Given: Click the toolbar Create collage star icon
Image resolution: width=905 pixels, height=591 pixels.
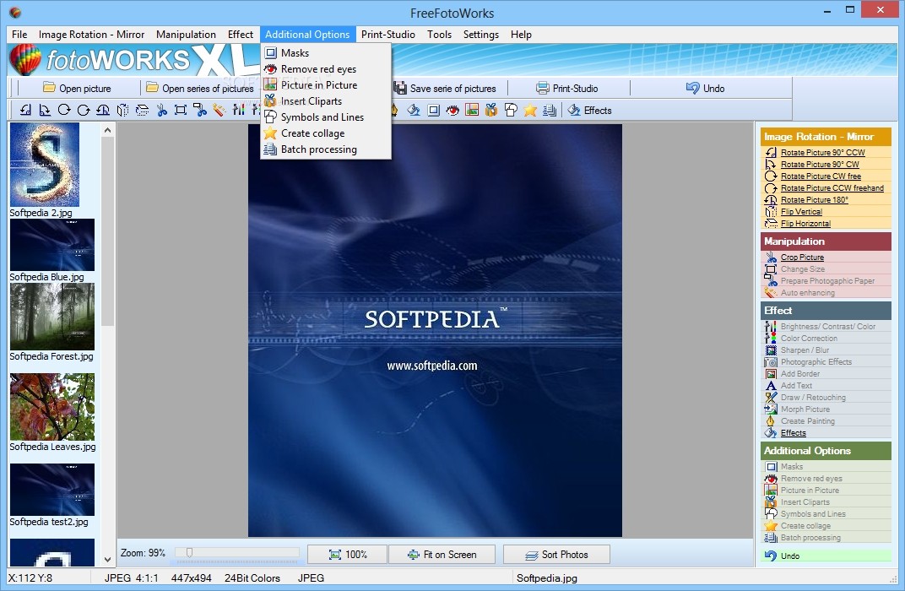Looking at the screenshot, I should click(x=530, y=111).
